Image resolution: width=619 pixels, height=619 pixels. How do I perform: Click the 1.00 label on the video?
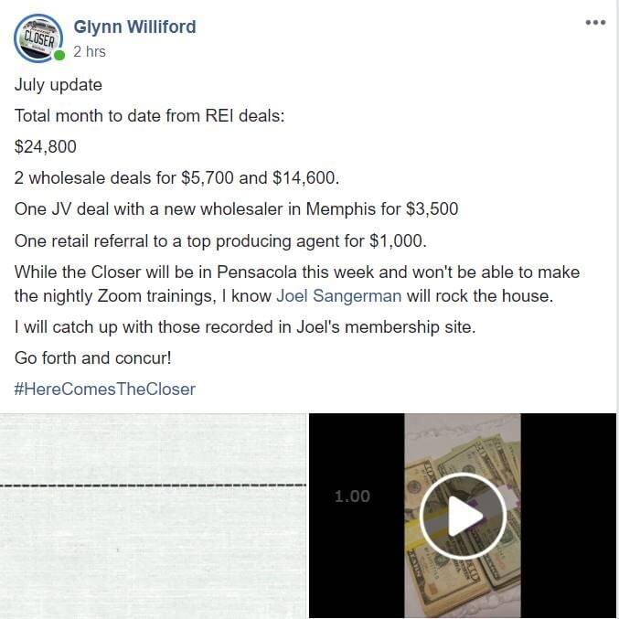point(352,496)
